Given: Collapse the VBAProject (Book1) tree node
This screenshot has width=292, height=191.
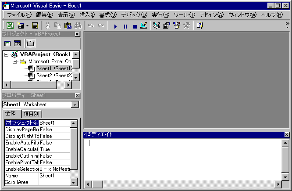Looking at the screenshot, I should click(6, 54).
